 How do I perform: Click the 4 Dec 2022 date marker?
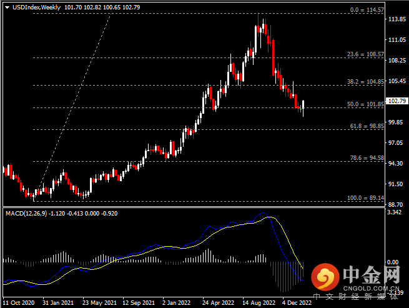coord(297,301)
